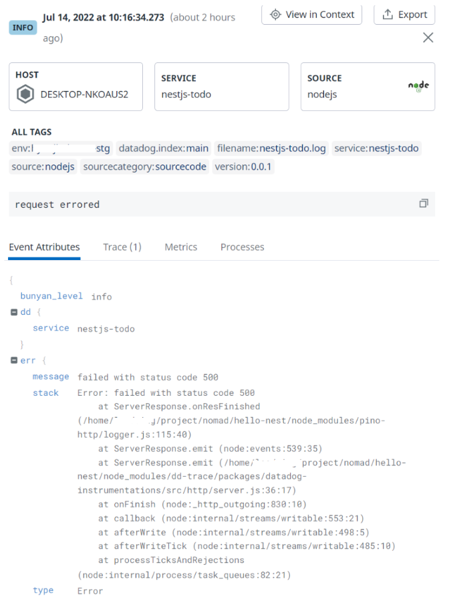Switch to the Metrics tab
The height and width of the screenshot is (601, 453).
point(181,247)
